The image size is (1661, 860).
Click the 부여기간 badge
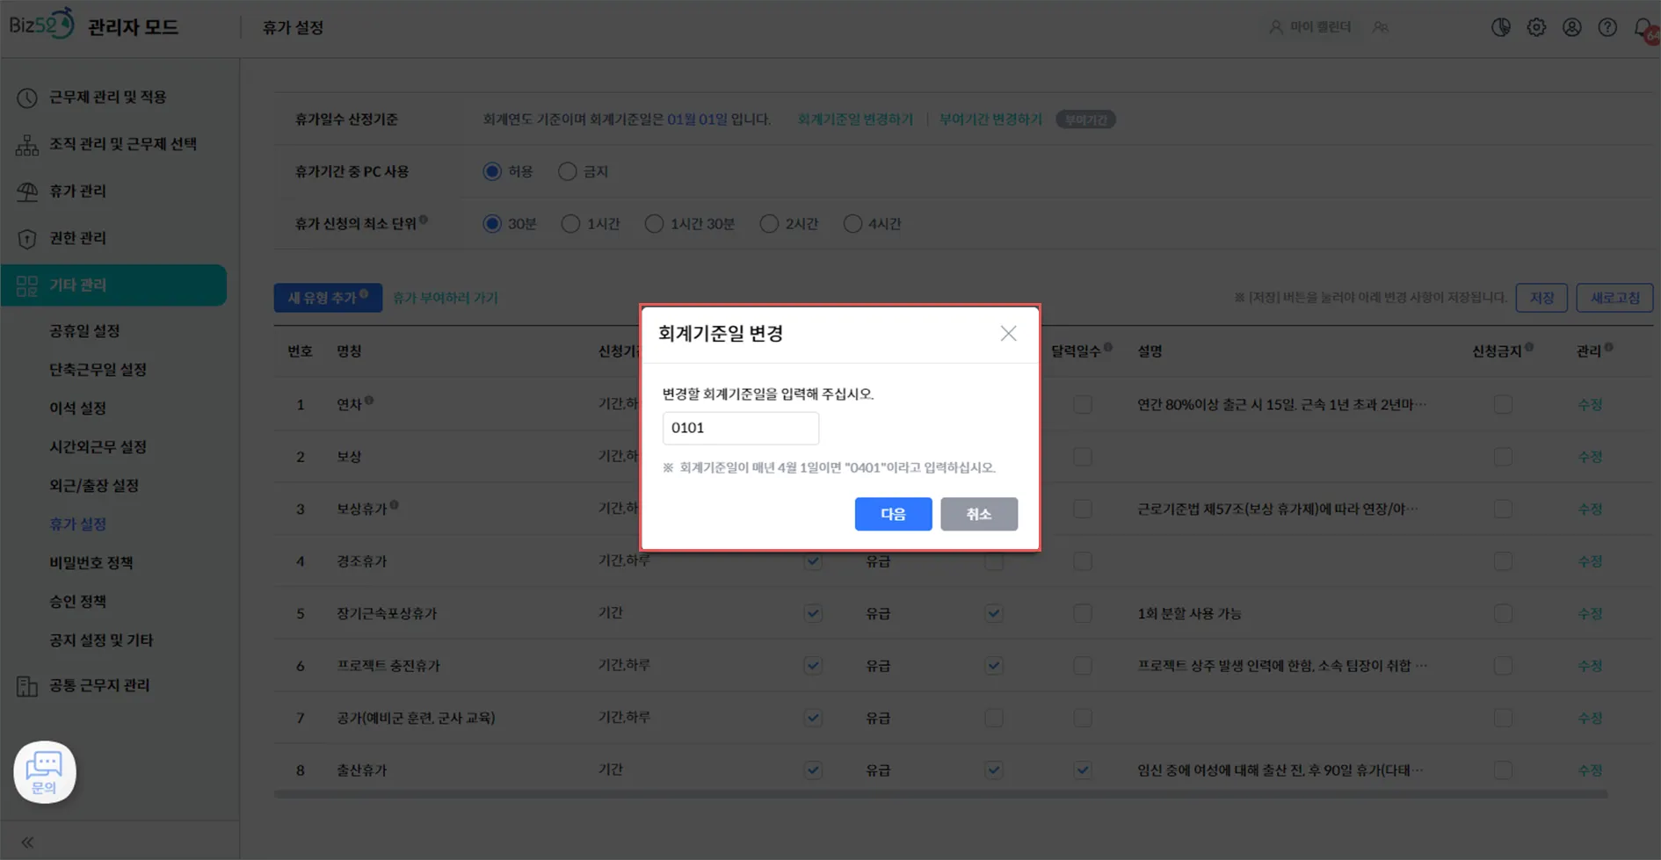click(x=1085, y=119)
